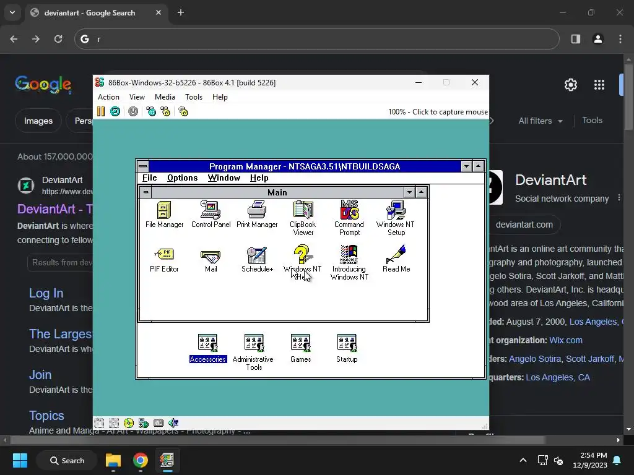Show hidden icons in system tray

pyautogui.click(x=523, y=460)
